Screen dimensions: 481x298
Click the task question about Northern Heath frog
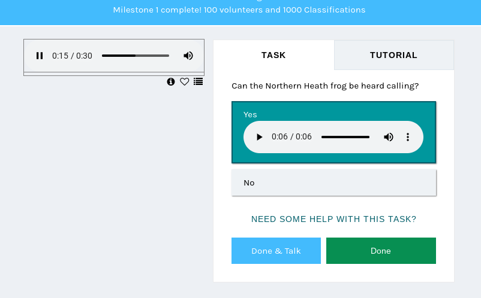coord(325,86)
